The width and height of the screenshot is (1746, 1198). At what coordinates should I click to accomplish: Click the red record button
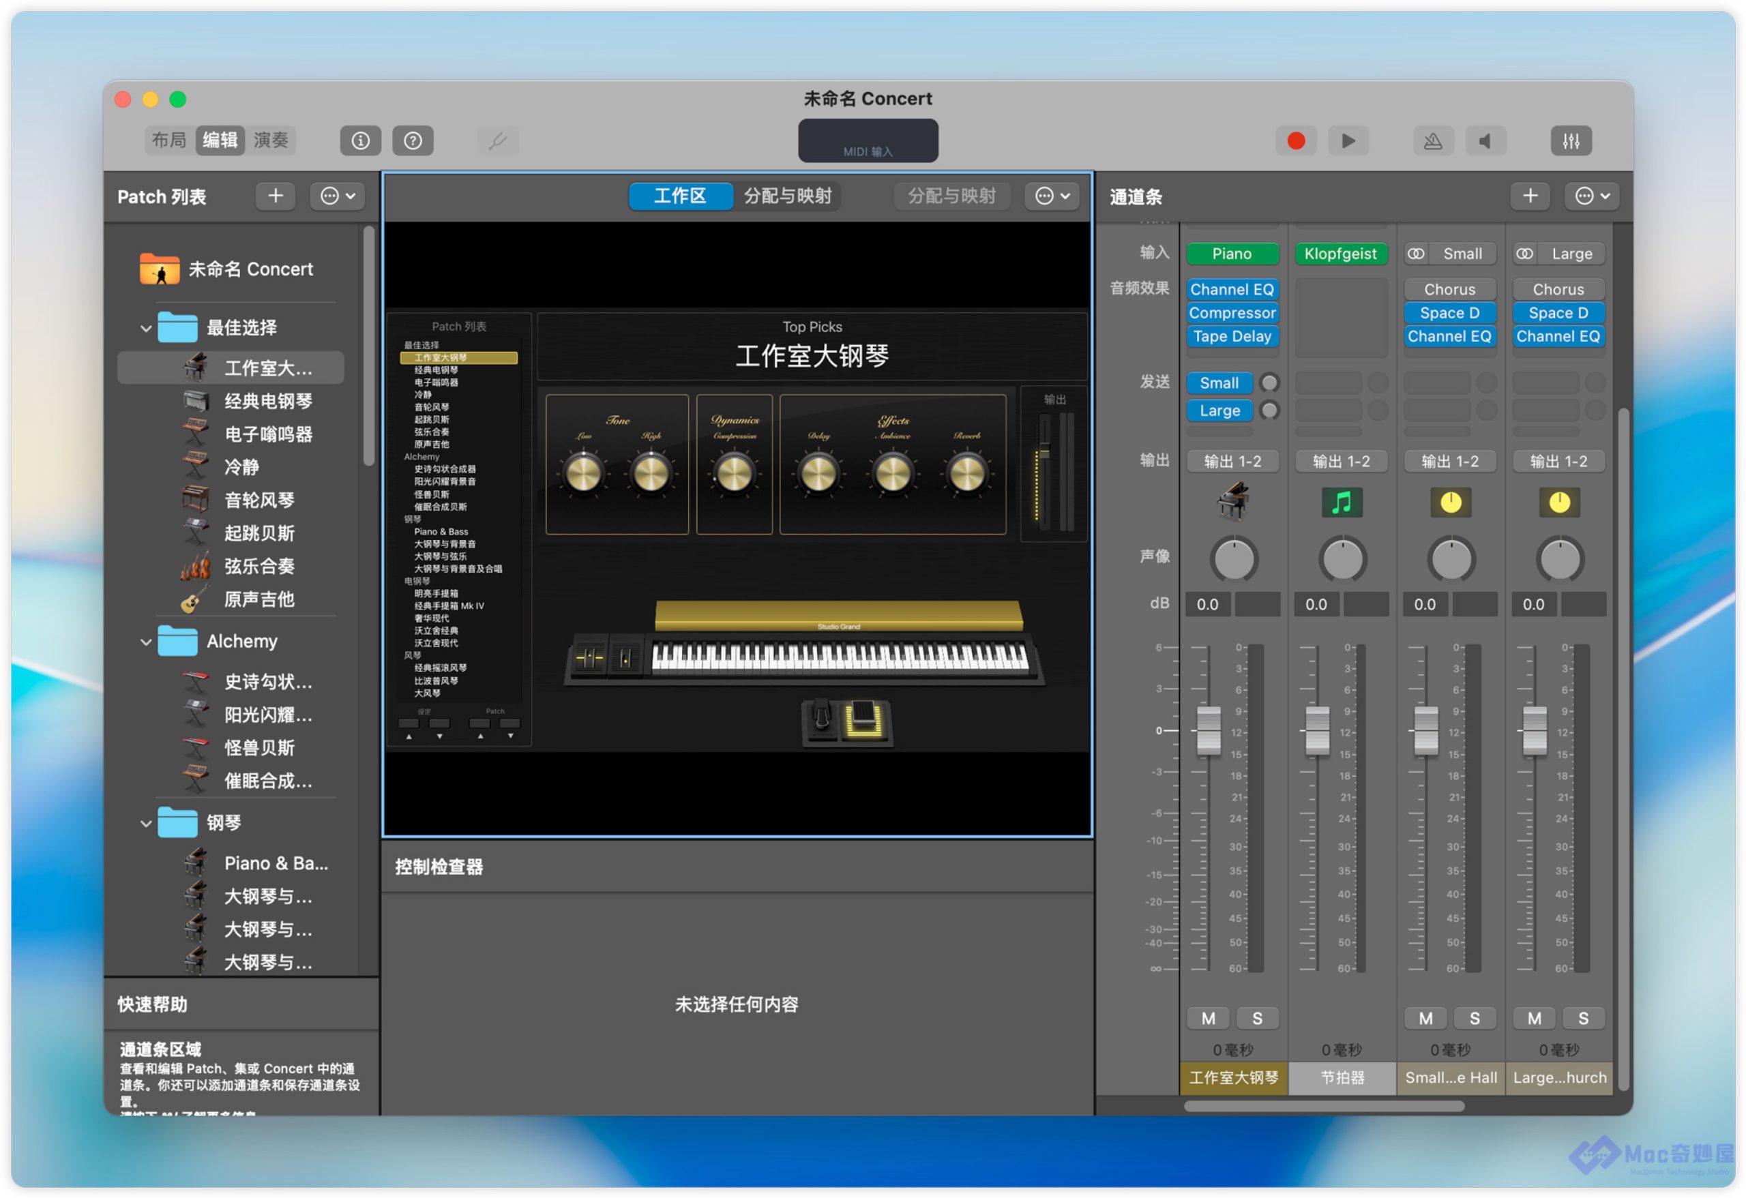pos(1295,140)
